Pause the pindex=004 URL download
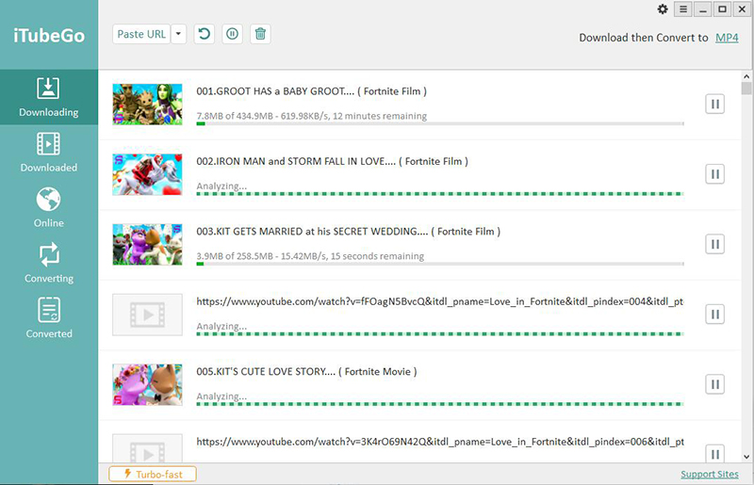This screenshot has width=754, height=485. (x=715, y=315)
